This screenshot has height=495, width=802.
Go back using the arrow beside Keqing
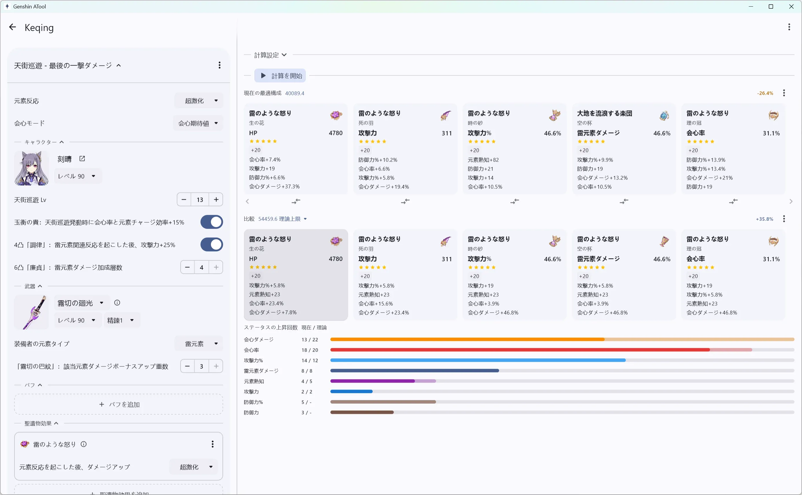pyautogui.click(x=12, y=27)
